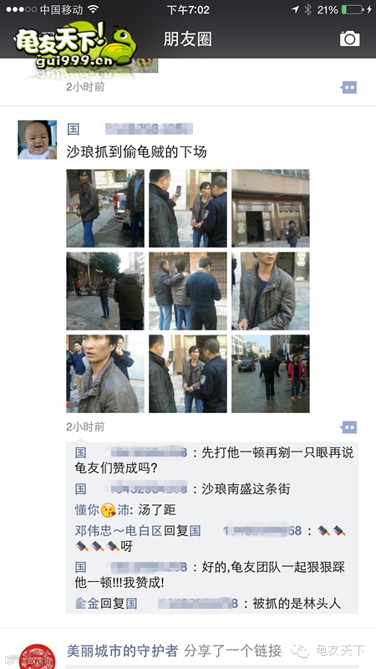Open commenter 金金 profile name

pyautogui.click(x=87, y=603)
